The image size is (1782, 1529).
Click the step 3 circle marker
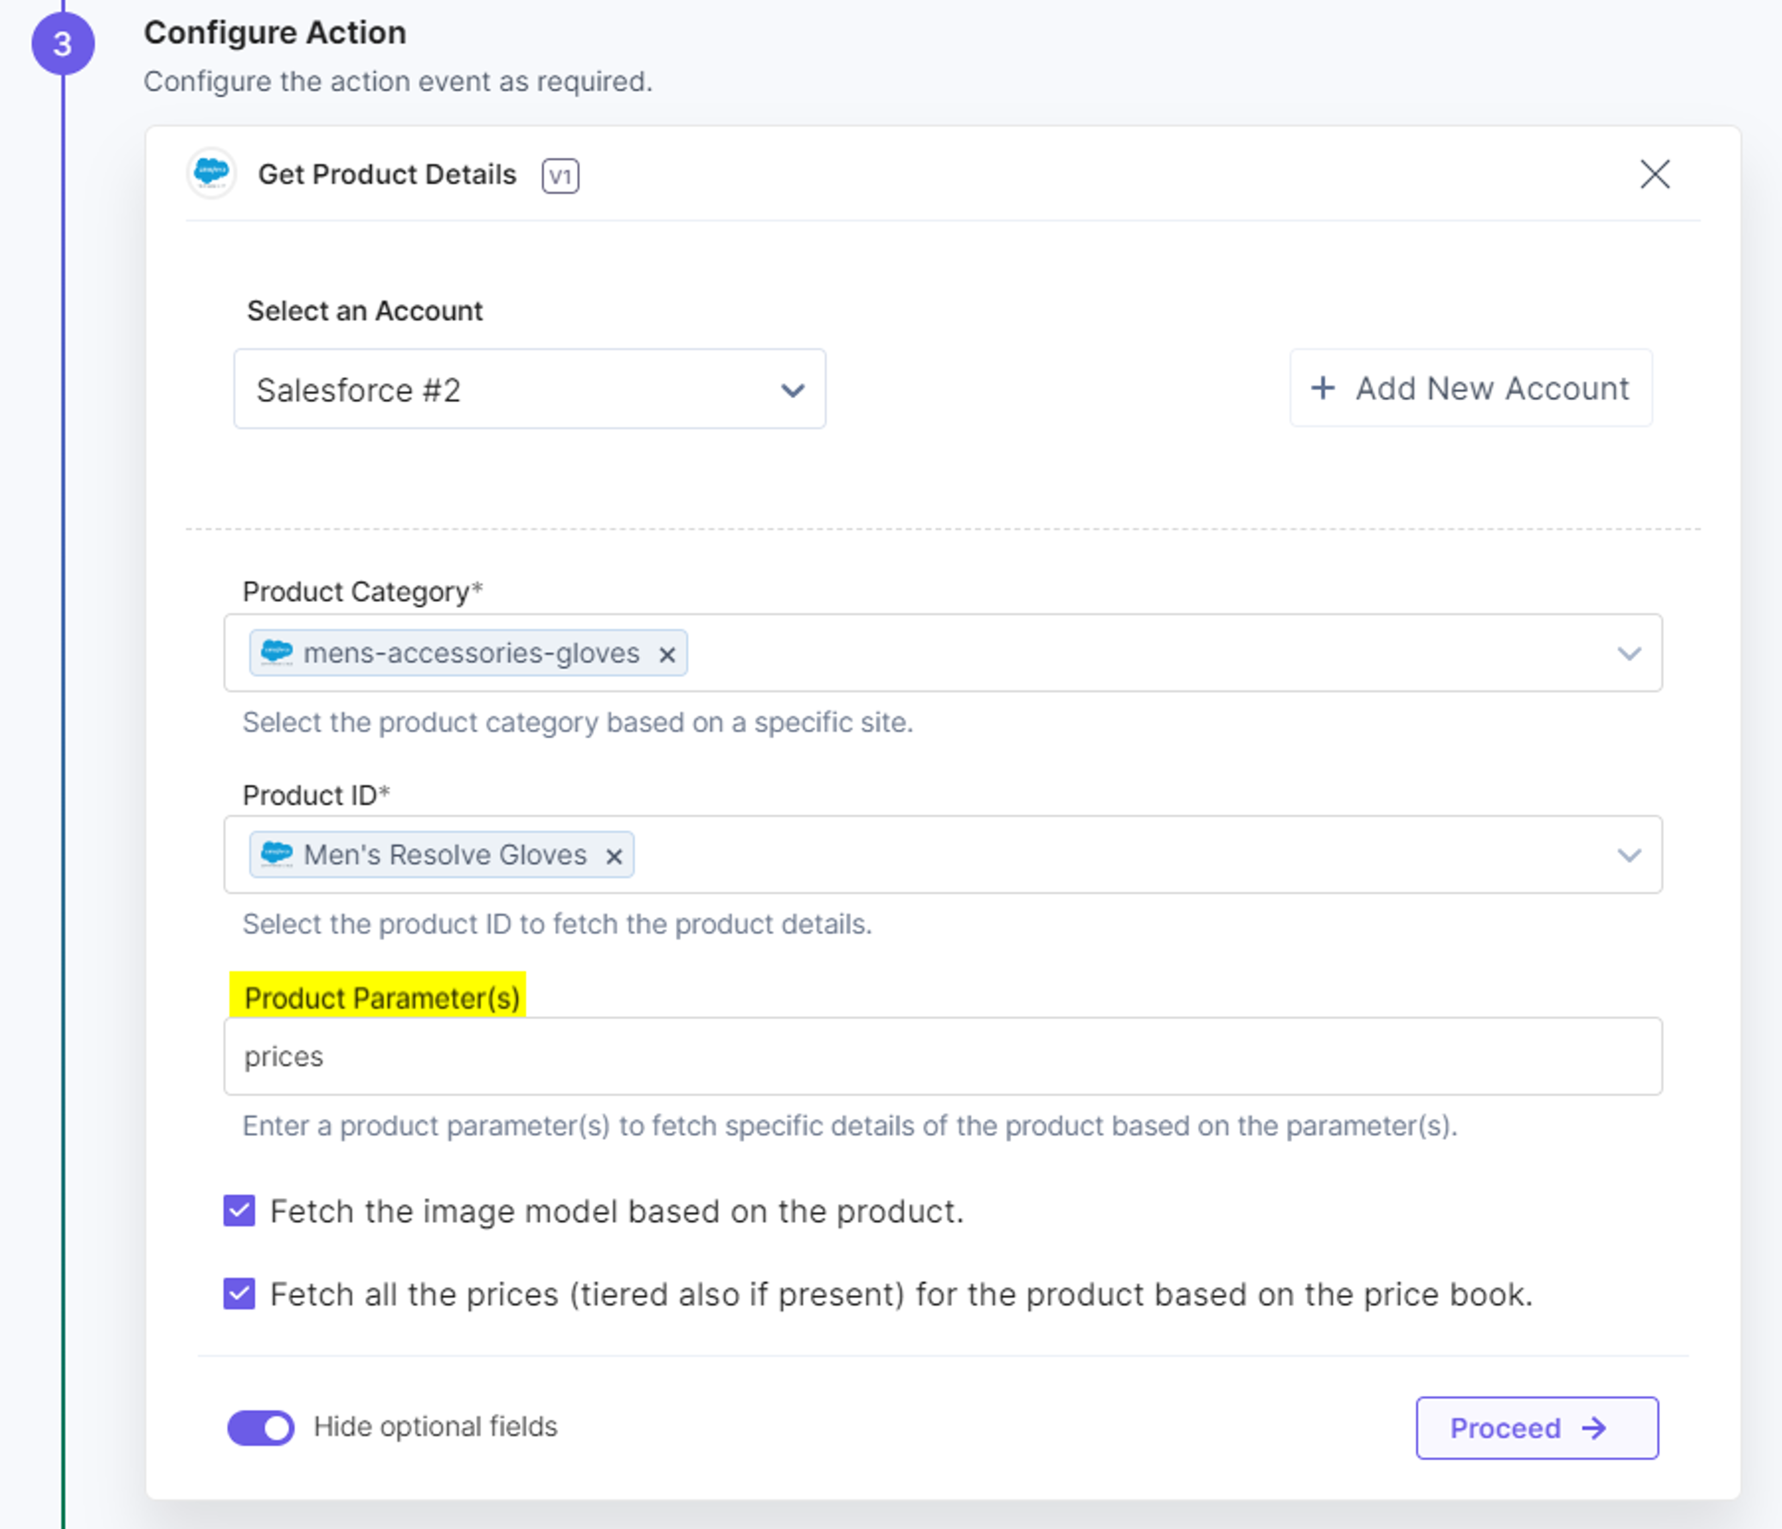click(x=63, y=44)
